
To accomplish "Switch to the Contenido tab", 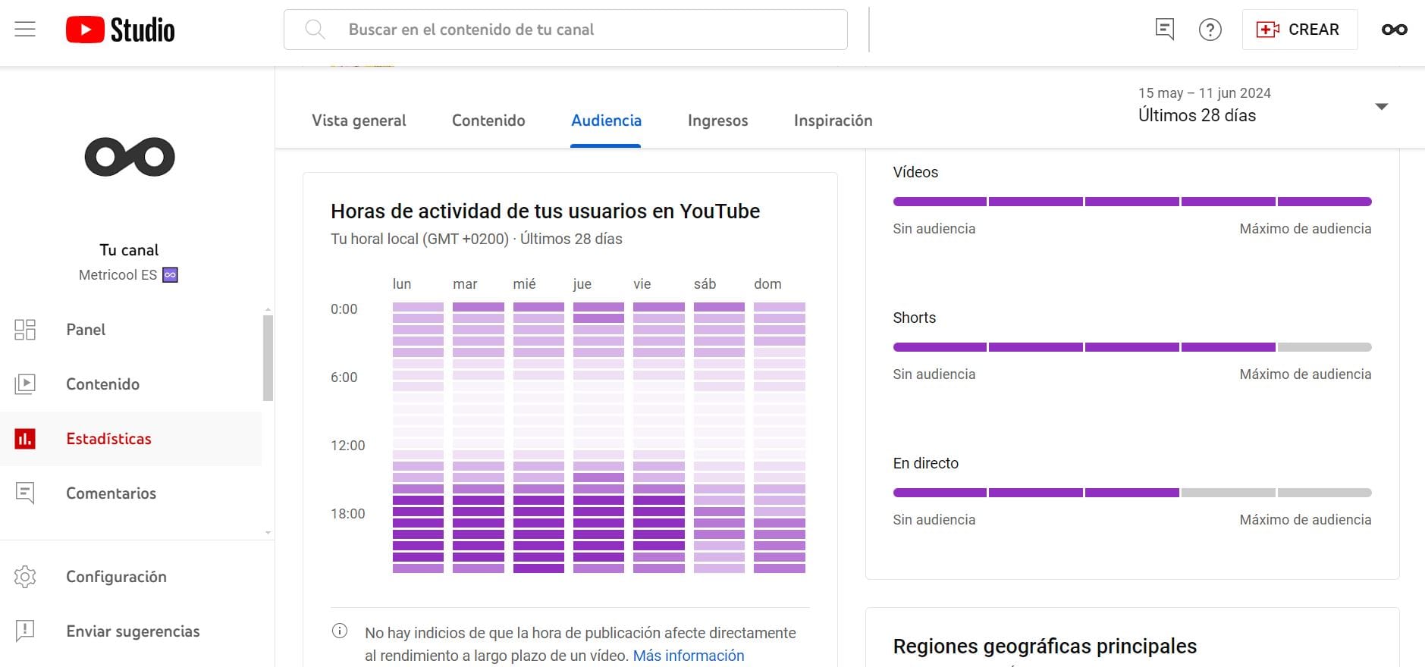I will coord(488,121).
